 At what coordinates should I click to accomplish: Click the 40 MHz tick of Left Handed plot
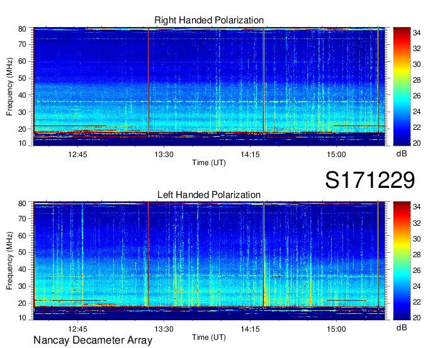pos(22,269)
